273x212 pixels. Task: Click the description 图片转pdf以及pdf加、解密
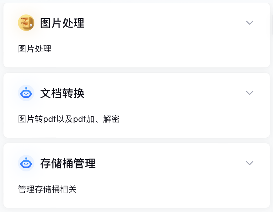[x=69, y=119]
